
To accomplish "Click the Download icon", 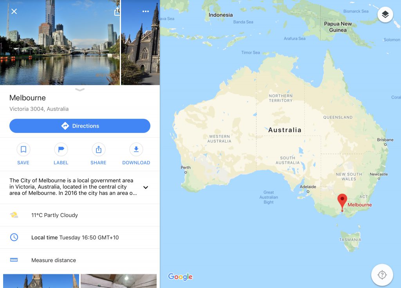I will click(x=136, y=149).
